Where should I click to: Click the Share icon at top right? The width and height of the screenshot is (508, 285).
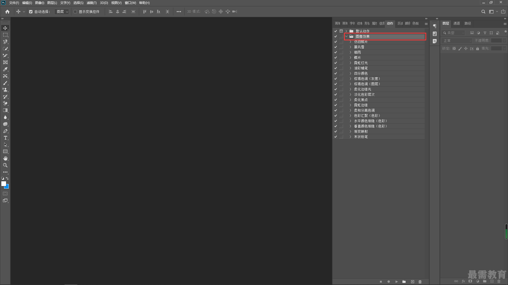[503, 12]
